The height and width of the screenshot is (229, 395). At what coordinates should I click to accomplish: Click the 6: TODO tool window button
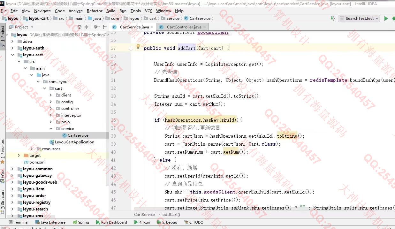(196, 222)
